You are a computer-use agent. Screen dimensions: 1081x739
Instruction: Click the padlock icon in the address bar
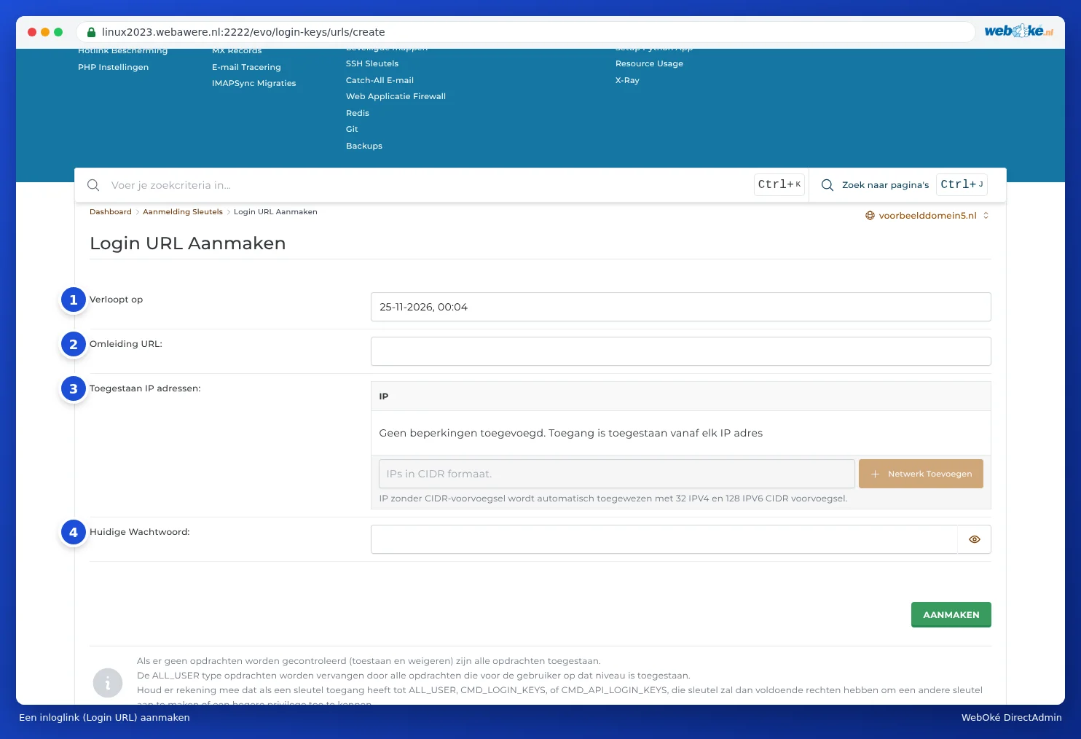click(92, 32)
